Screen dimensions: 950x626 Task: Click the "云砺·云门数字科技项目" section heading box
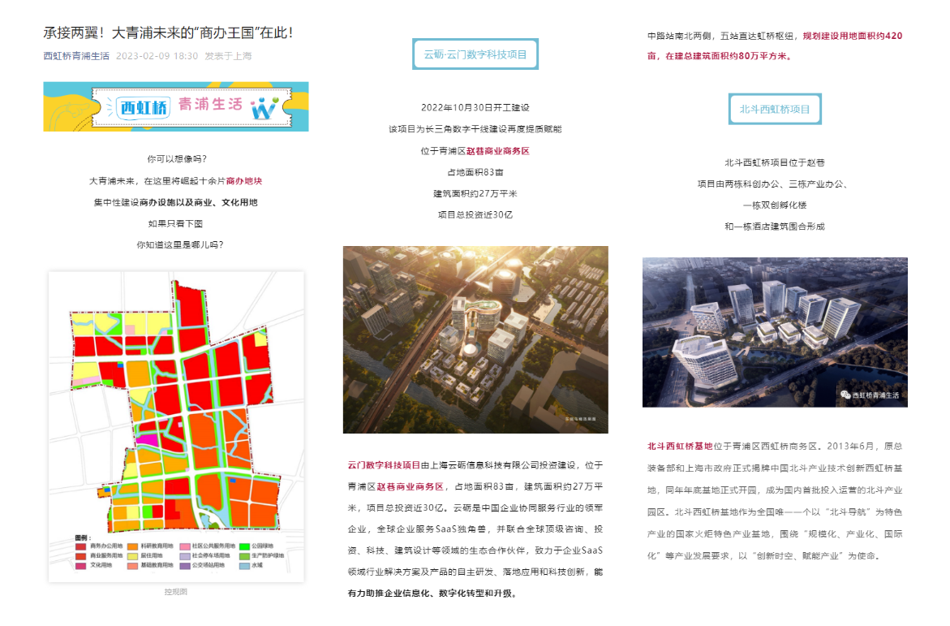(475, 54)
